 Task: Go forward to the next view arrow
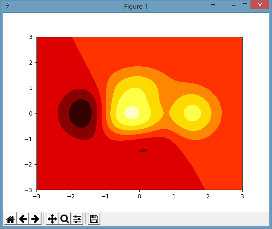point(35,219)
